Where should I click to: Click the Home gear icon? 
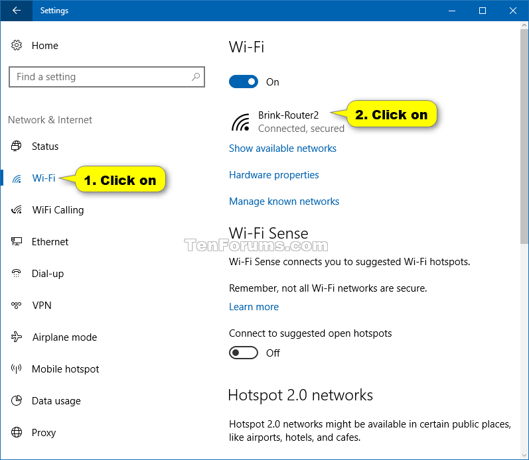17,45
